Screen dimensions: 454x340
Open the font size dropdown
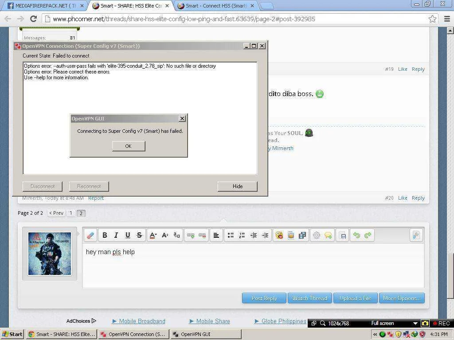point(165,236)
